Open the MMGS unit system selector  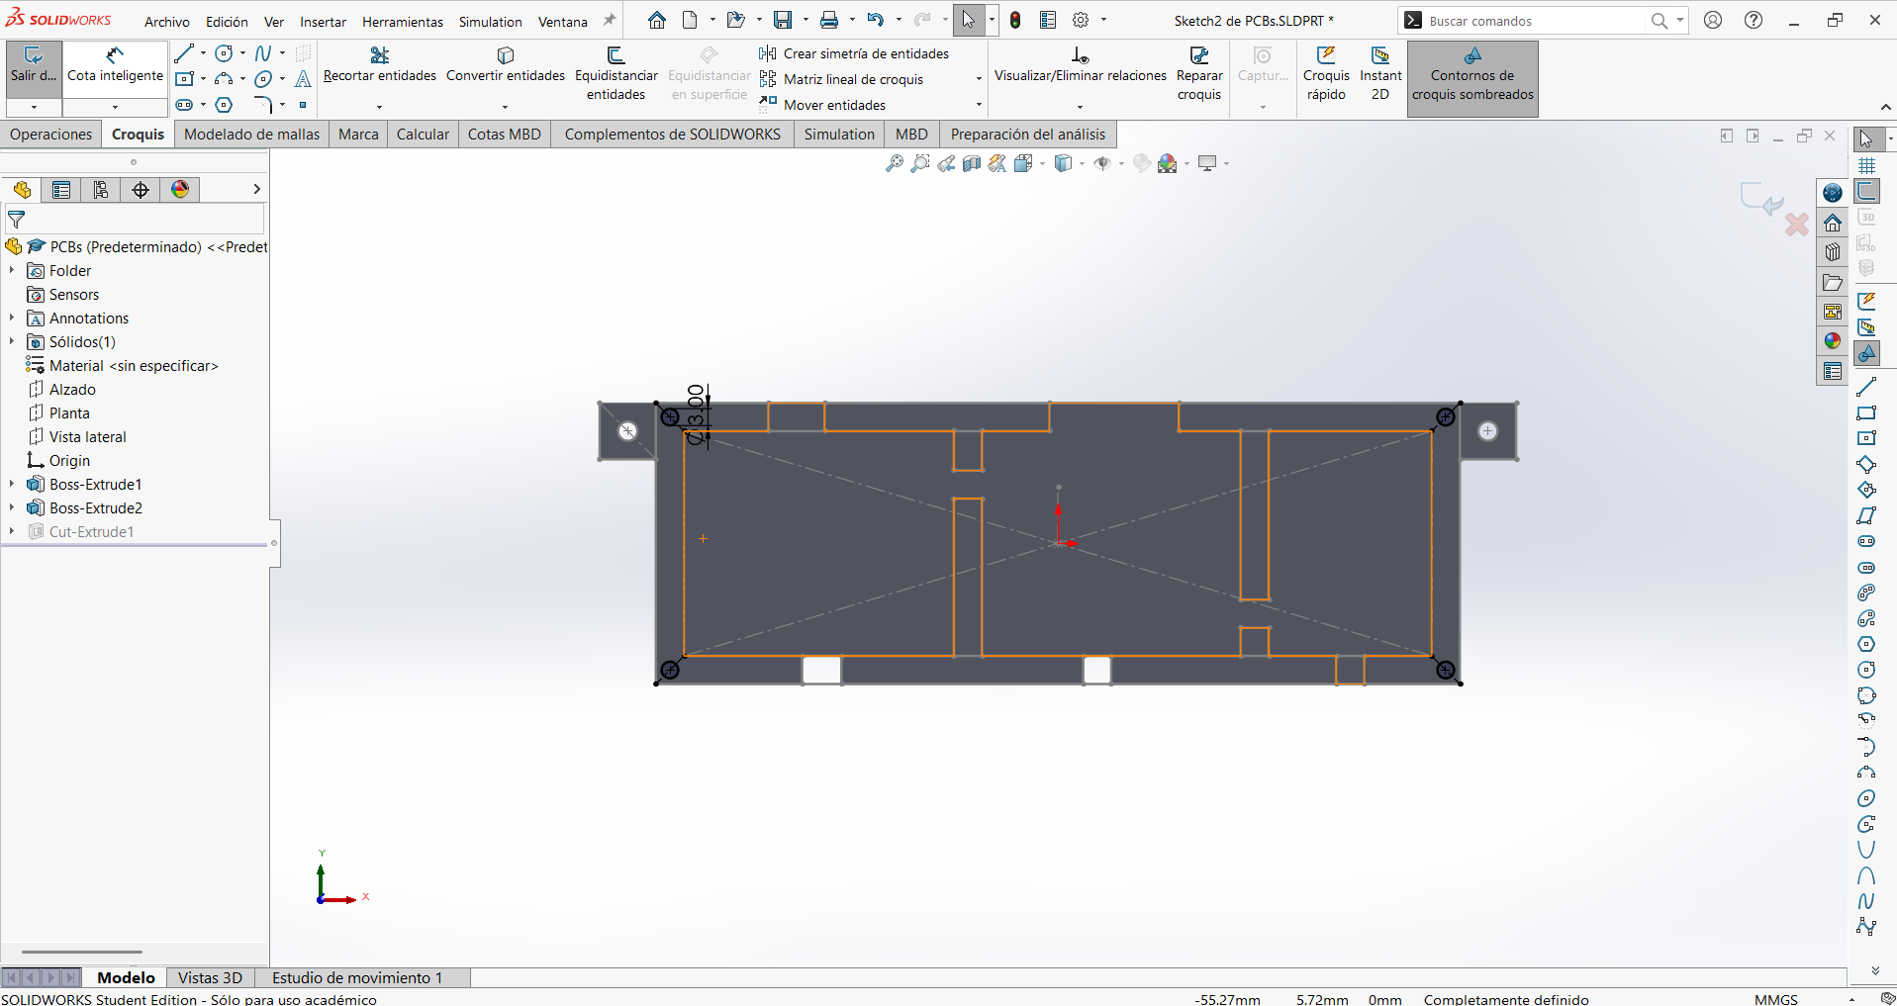[1776, 999]
